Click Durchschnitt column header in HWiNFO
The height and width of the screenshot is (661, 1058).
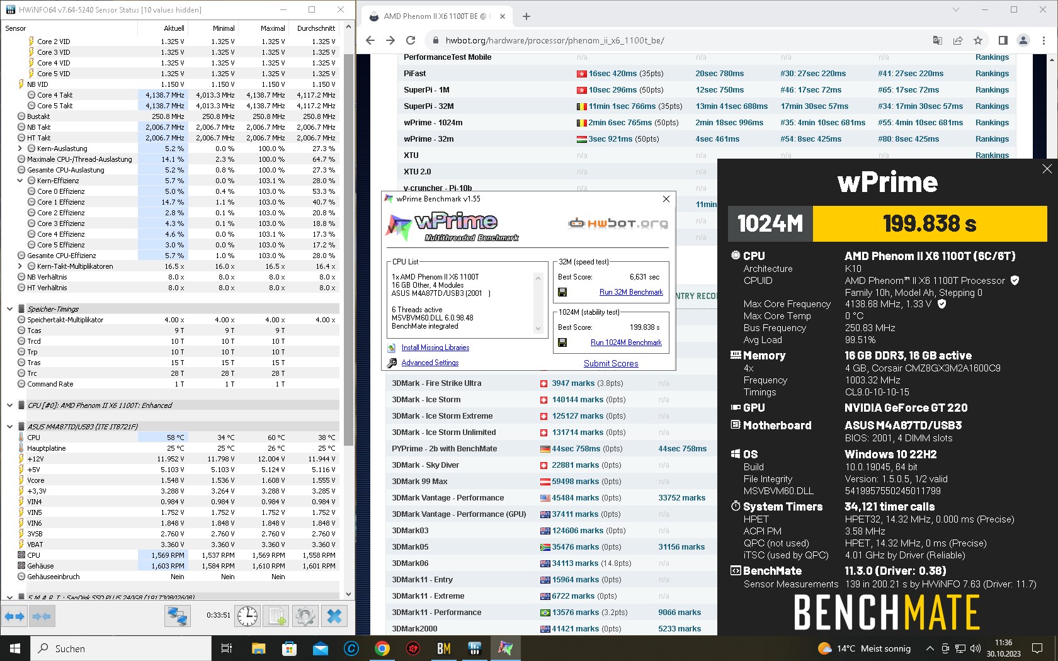pos(316,28)
